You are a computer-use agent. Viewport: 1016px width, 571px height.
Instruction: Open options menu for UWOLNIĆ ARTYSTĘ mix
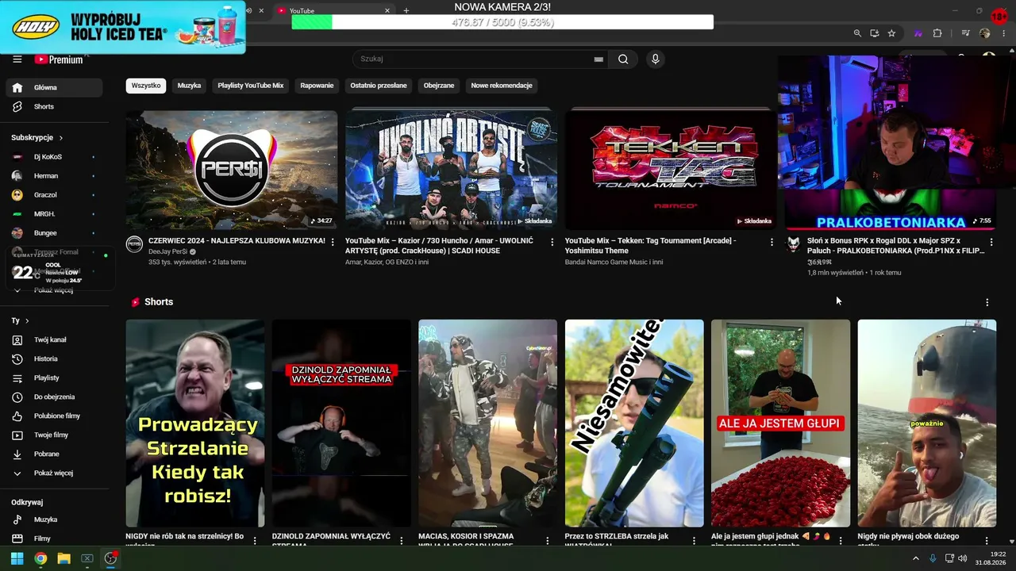pos(552,242)
